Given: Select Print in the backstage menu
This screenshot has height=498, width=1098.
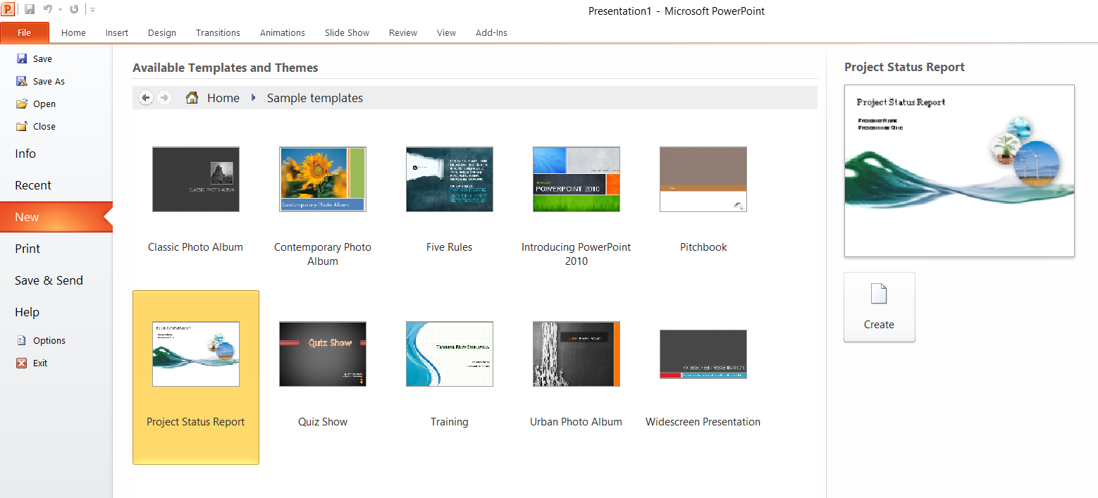Looking at the screenshot, I should [27, 249].
